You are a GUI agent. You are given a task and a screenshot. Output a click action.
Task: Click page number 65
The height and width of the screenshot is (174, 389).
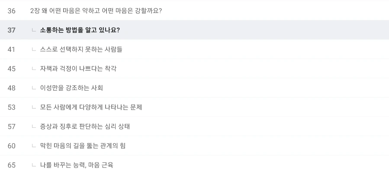11,165
